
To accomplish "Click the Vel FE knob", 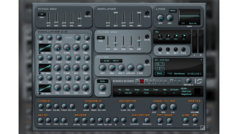I will click(147, 37).
